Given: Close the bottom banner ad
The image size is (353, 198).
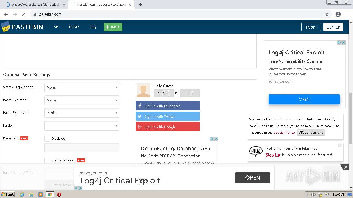Looking at the screenshot, I should pyautogui.click(x=346, y=167).
